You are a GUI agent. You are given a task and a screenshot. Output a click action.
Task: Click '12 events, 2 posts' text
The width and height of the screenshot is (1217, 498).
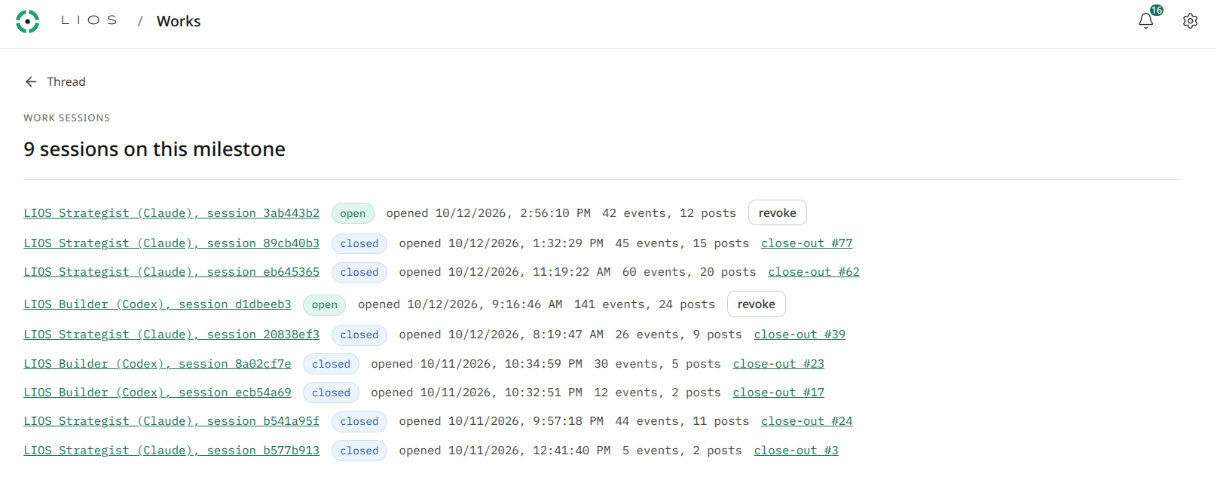(x=657, y=393)
